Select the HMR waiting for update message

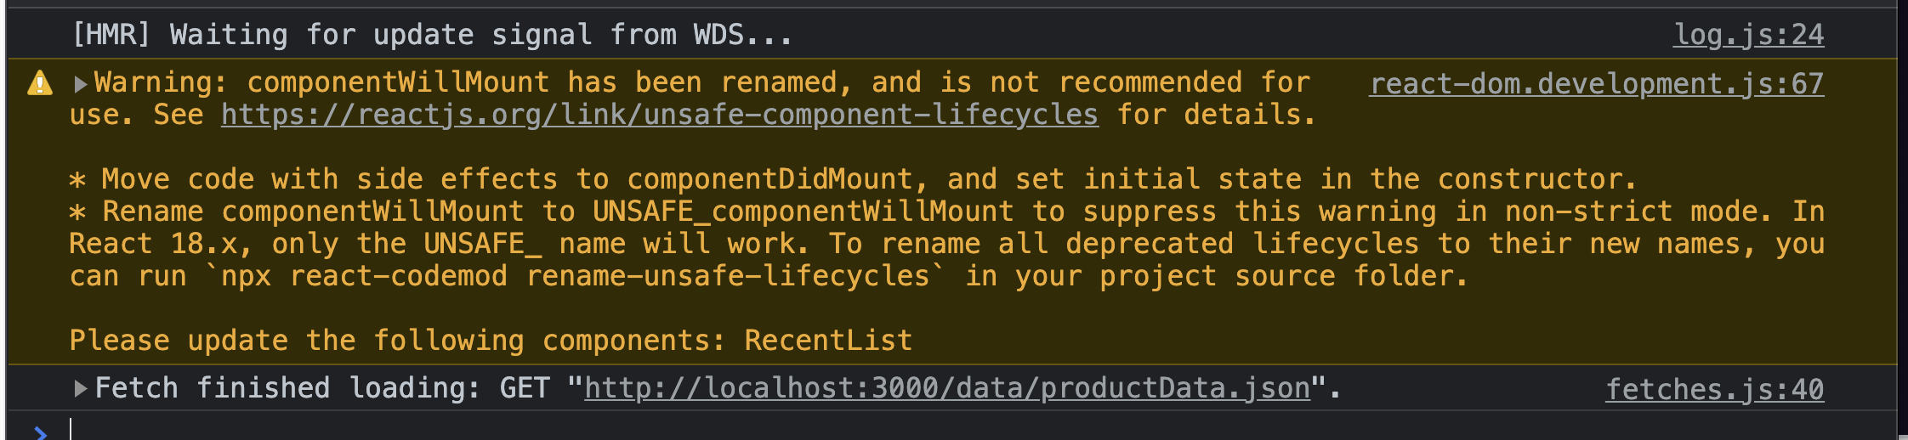(433, 35)
